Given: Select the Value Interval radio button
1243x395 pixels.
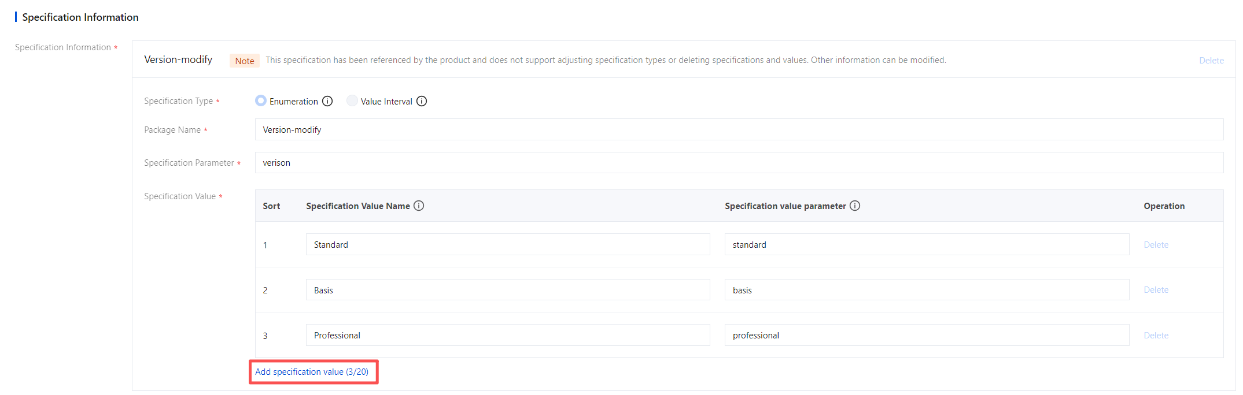Looking at the screenshot, I should coord(352,101).
